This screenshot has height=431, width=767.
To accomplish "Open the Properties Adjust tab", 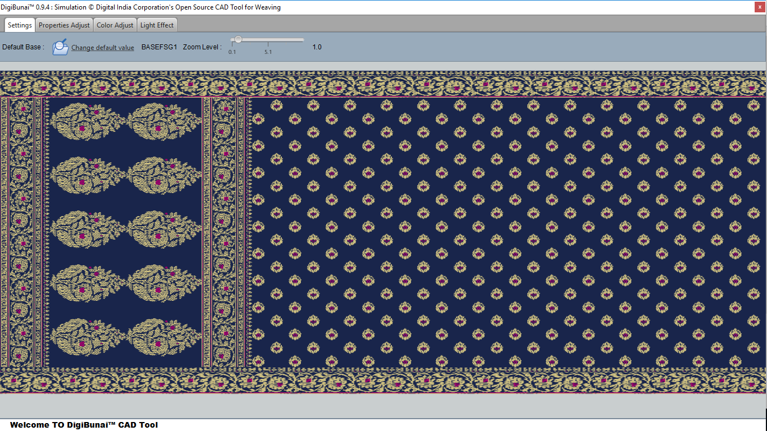I will pyautogui.click(x=64, y=25).
